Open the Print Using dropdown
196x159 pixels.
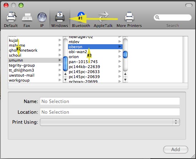click(x=110, y=122)
